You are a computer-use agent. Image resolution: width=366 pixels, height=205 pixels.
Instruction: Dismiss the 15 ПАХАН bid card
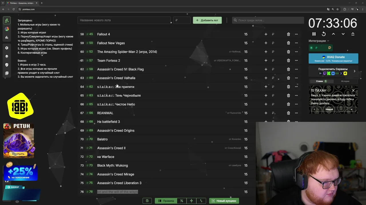point(353,91)
